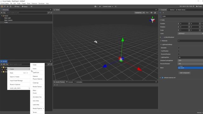Open the Scene panel menu icon
The image size is (203, 114).
coord(156,10)
